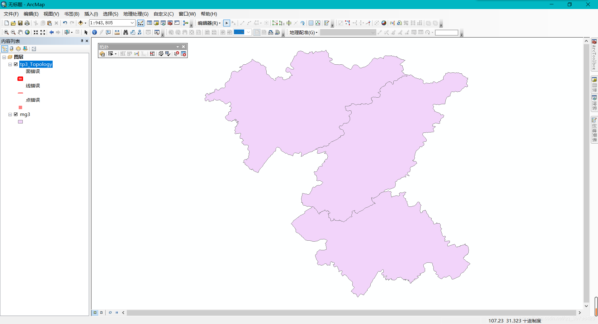The image size is (598, 324).
Task: Switch to List By Drawing Order
Action: [5, 49]
